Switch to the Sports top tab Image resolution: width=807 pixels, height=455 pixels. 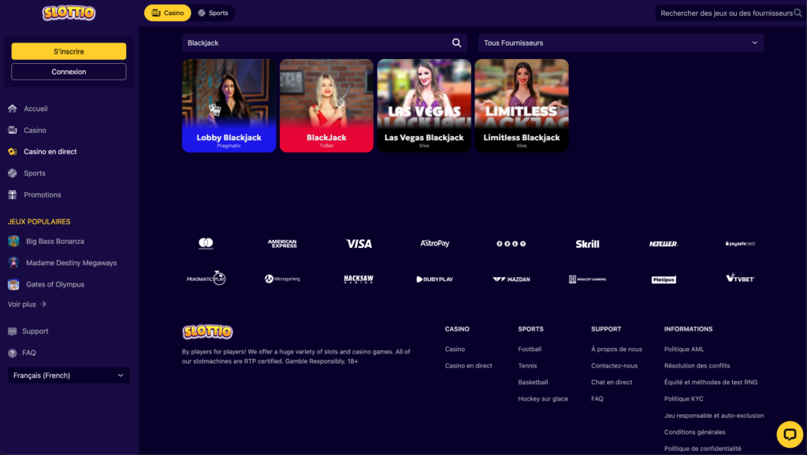pyautogui.click(x=213, y=13)
